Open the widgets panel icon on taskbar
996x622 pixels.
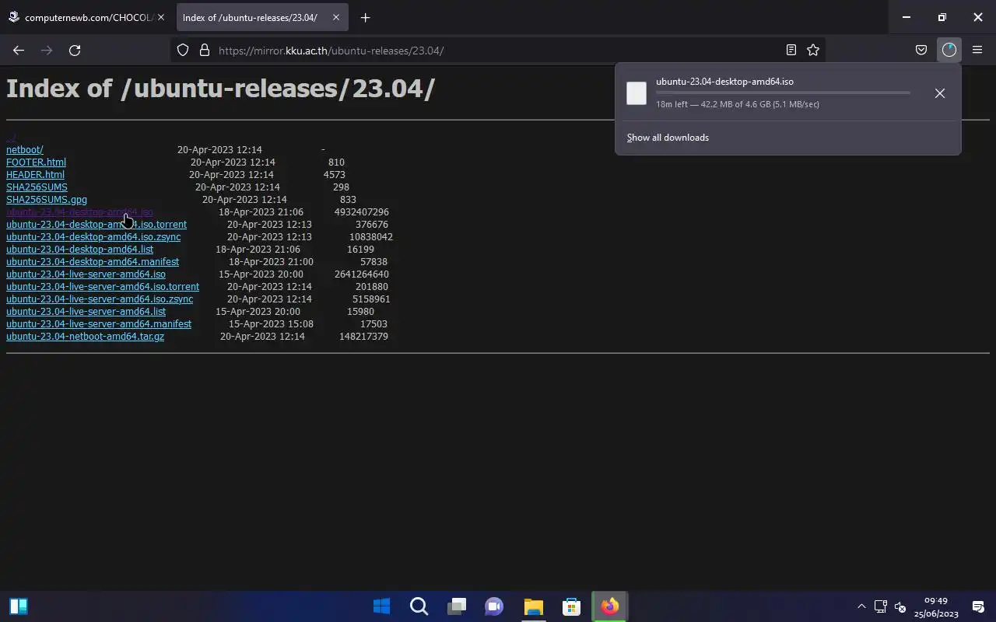(19, 606)
